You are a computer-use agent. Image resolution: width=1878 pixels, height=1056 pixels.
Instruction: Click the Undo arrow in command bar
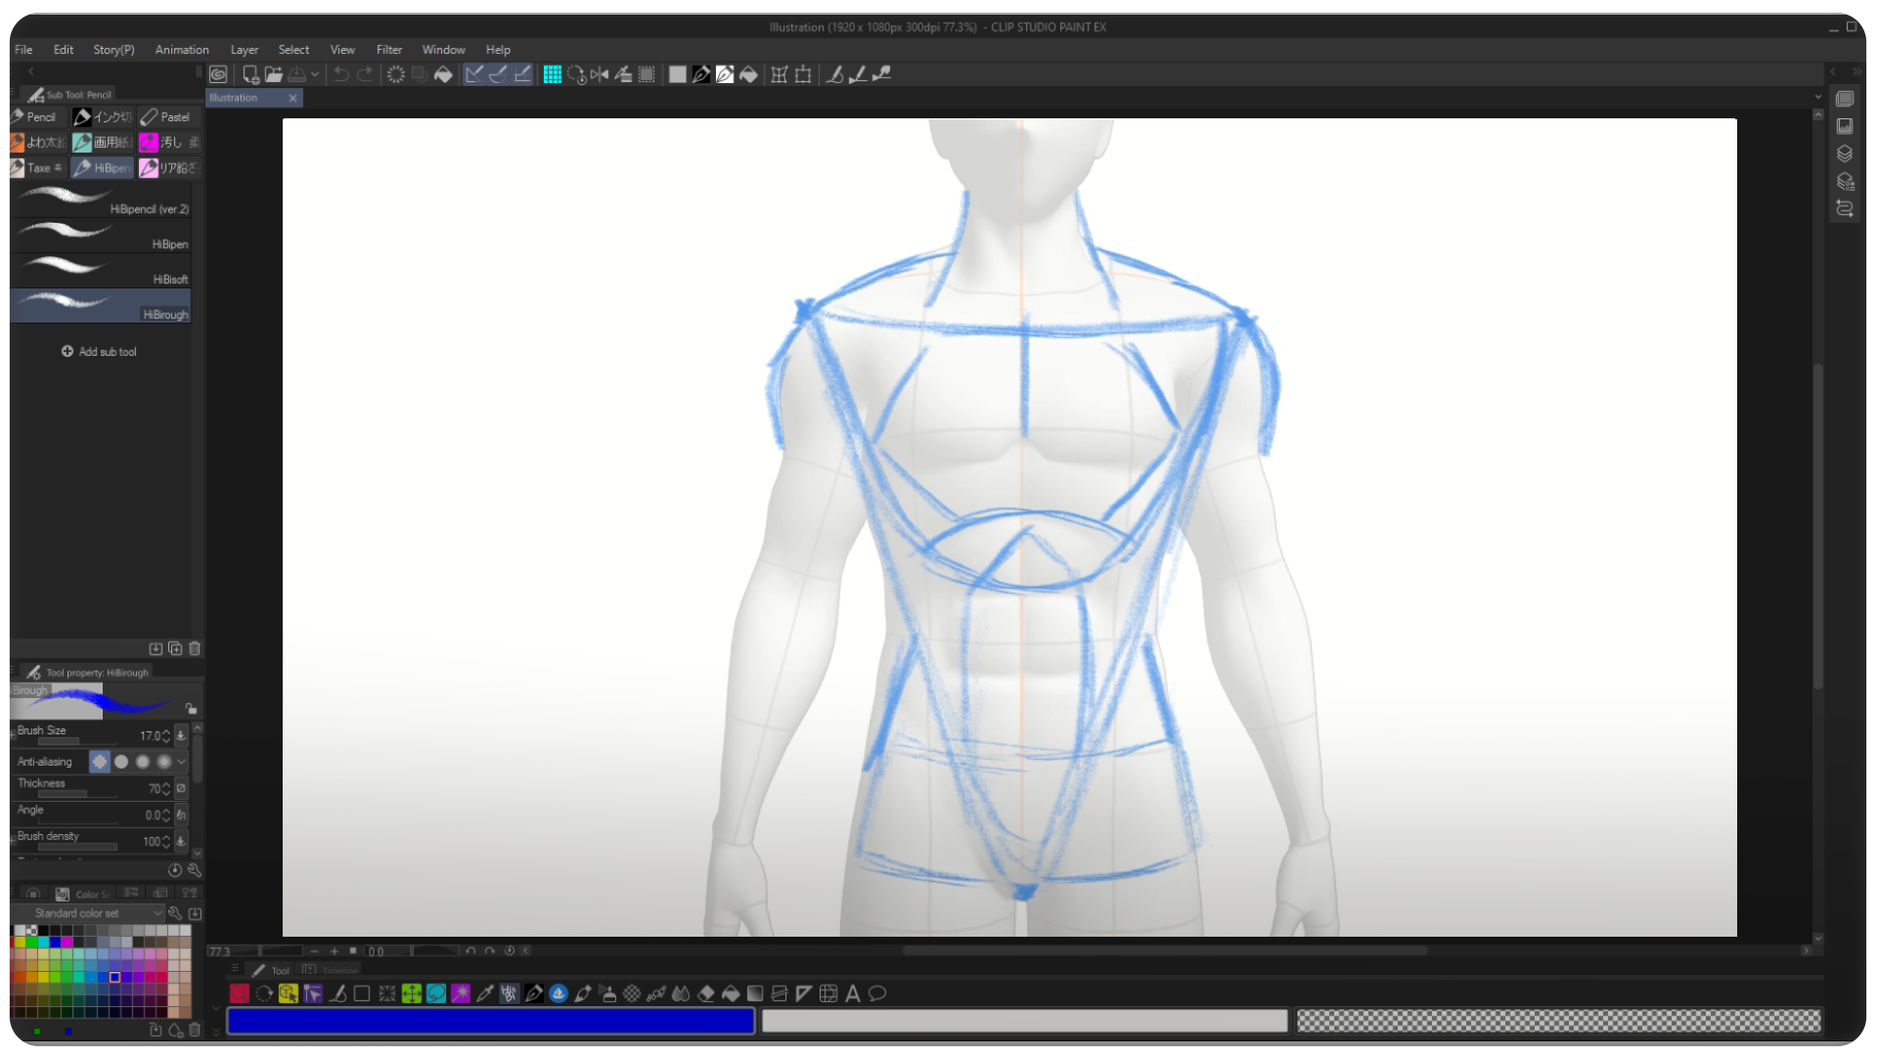(x=340, y=74)
